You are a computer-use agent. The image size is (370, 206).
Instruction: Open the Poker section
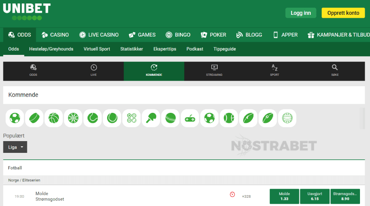coord(213,35)
